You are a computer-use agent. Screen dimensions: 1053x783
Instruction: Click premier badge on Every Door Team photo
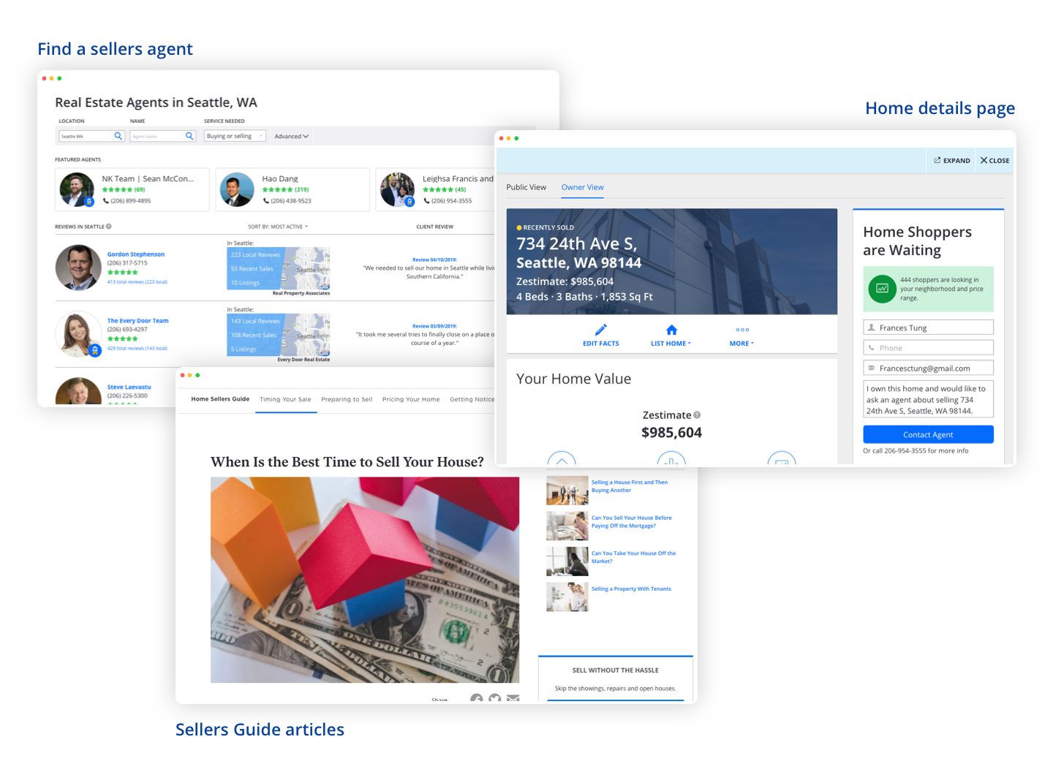pyautogui.click(x=95, y=351)
